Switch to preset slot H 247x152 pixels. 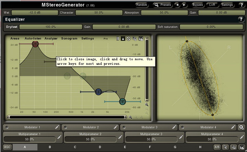coord(200,147)
